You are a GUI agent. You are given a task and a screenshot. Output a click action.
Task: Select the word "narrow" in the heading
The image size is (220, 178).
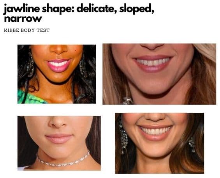click(23, 19)
